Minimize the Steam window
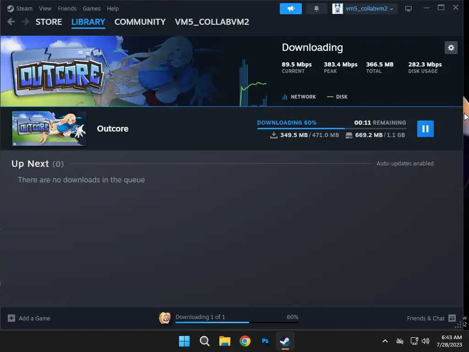The width and height of the screenshot is (469, 352). point(426,8)
